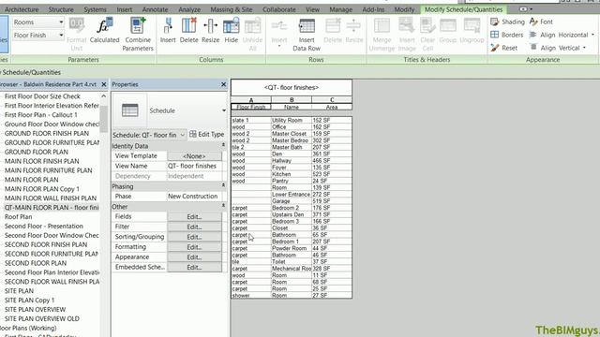Collapse the Other section
This screenshot has height=337, width=600.
(x=223, y=206)
